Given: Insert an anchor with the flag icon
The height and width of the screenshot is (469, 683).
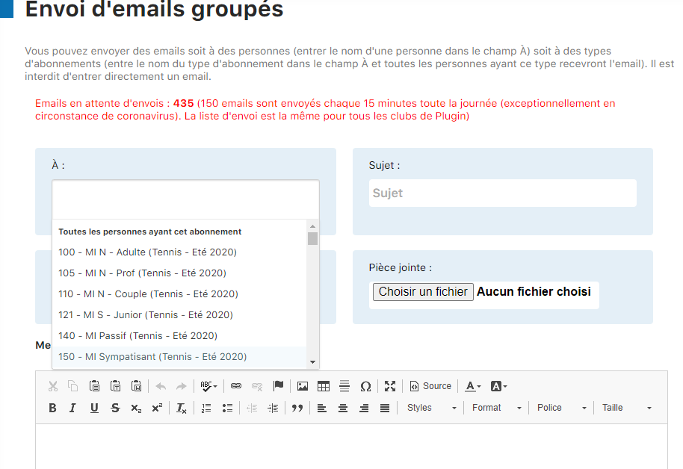Looking at the screenshot, I should 278,386.
